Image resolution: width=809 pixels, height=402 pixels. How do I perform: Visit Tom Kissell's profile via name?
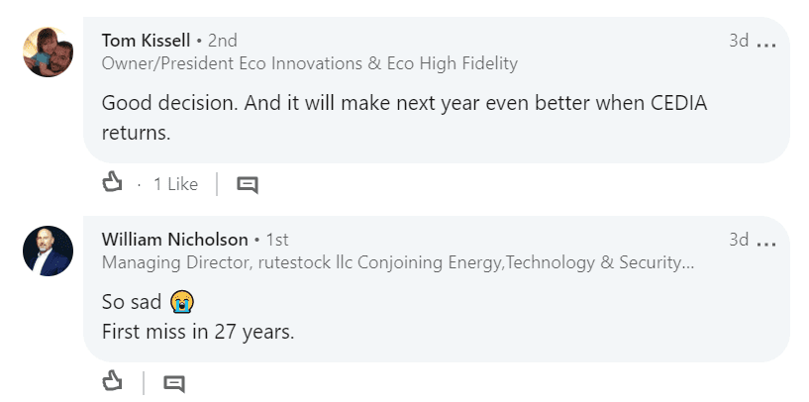[147, 41]
